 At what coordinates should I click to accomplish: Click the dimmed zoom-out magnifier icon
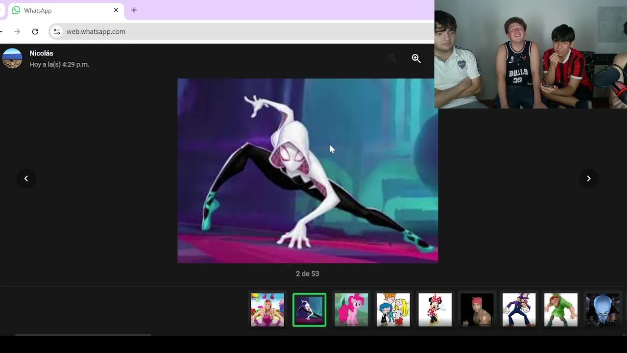tap(392, 58)
